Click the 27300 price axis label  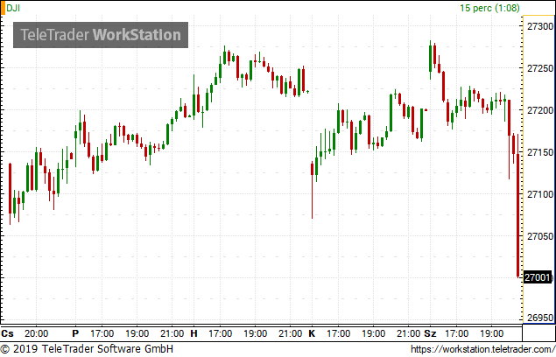[540, 26]
